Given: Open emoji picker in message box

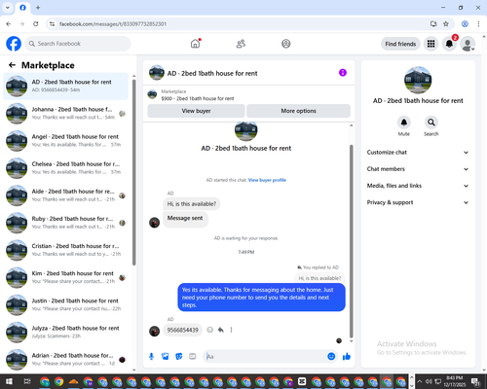Looking at the screenshot, I should coord(331,356).
